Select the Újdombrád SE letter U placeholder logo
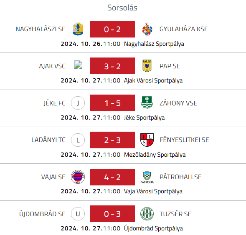Viewport: 246px width, 235px height. point(78,214)
